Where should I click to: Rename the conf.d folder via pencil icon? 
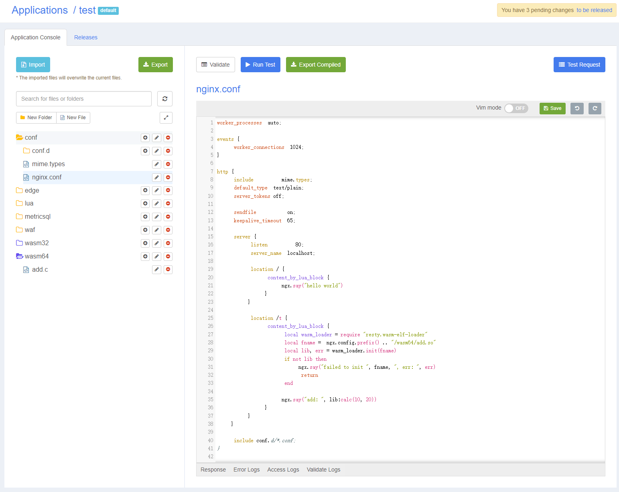[x=157, y=151]
